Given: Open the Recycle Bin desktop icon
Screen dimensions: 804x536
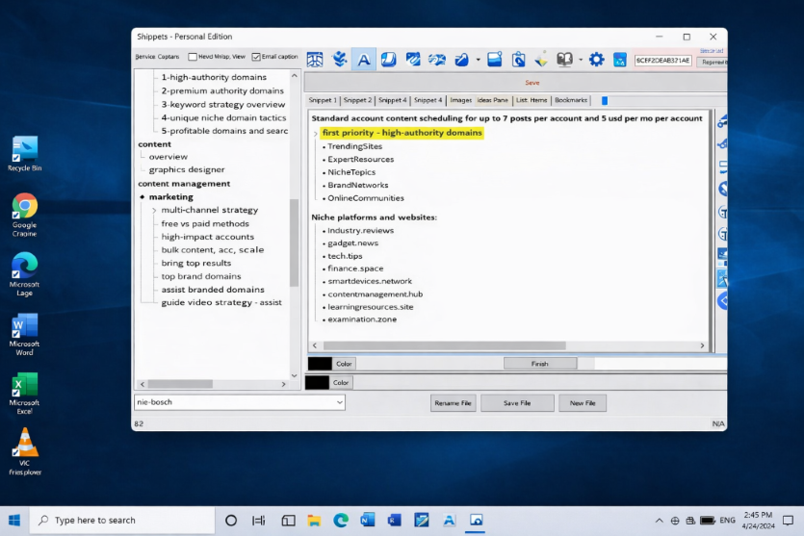Looking at the screenshot, I should [25, 154].
